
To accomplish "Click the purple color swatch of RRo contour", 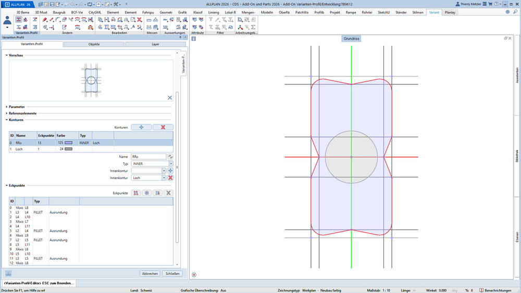I will (68, 143).
